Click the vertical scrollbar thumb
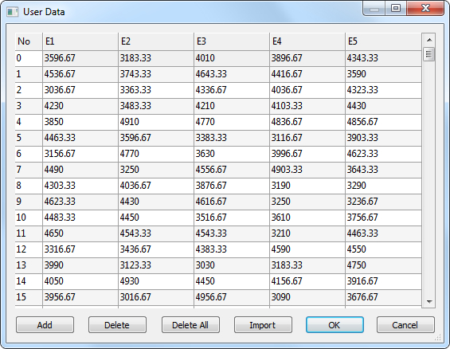450x349 pixels. [x=429, y=54]
